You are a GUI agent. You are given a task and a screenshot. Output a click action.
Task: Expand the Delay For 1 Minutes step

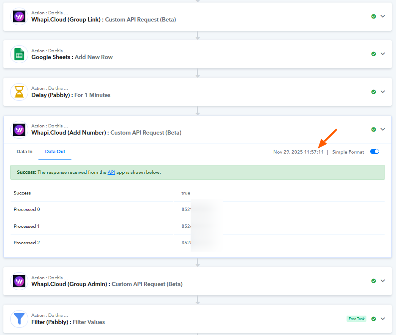(383, 92)
